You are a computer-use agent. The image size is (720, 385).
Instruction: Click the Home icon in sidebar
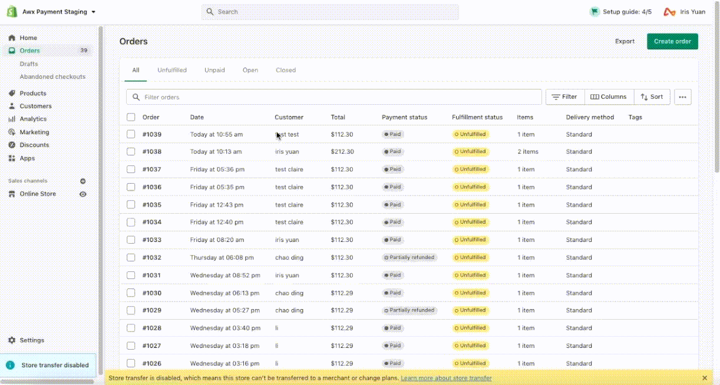(12, 38)
